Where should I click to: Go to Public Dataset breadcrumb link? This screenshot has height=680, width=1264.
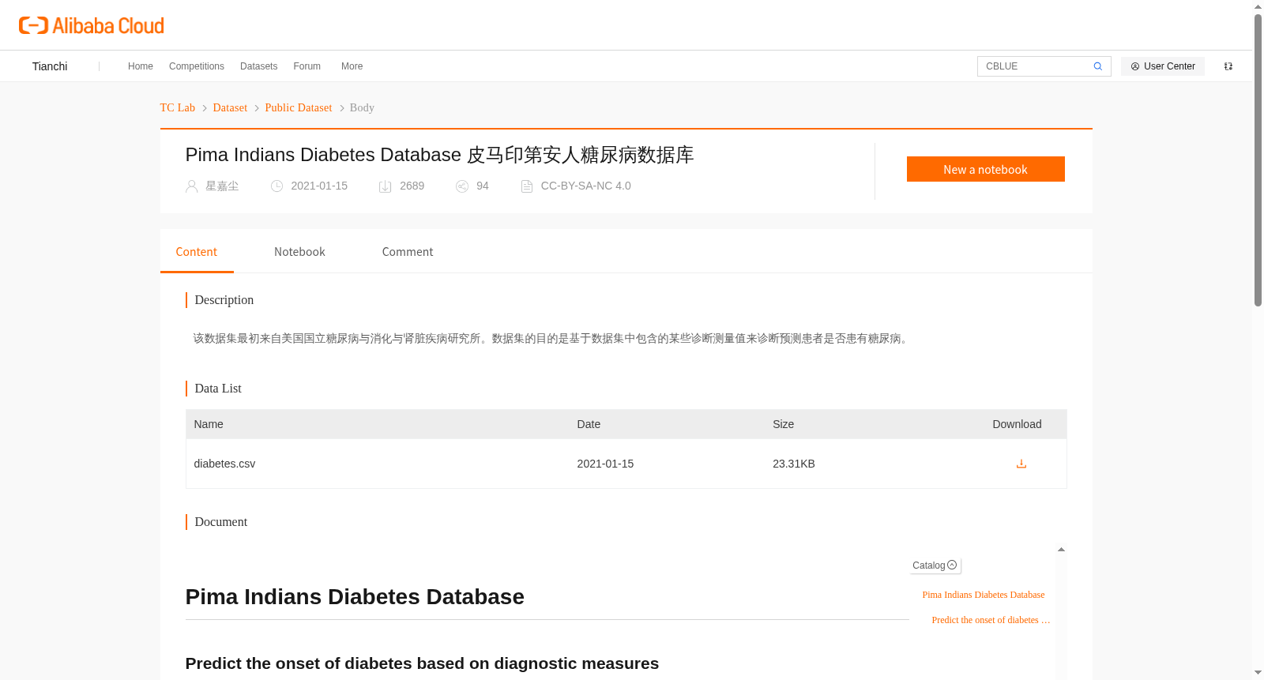click(299, 107)
